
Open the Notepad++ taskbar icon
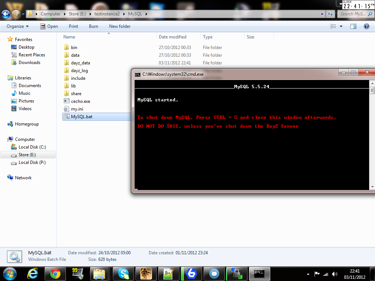(168, 274)
